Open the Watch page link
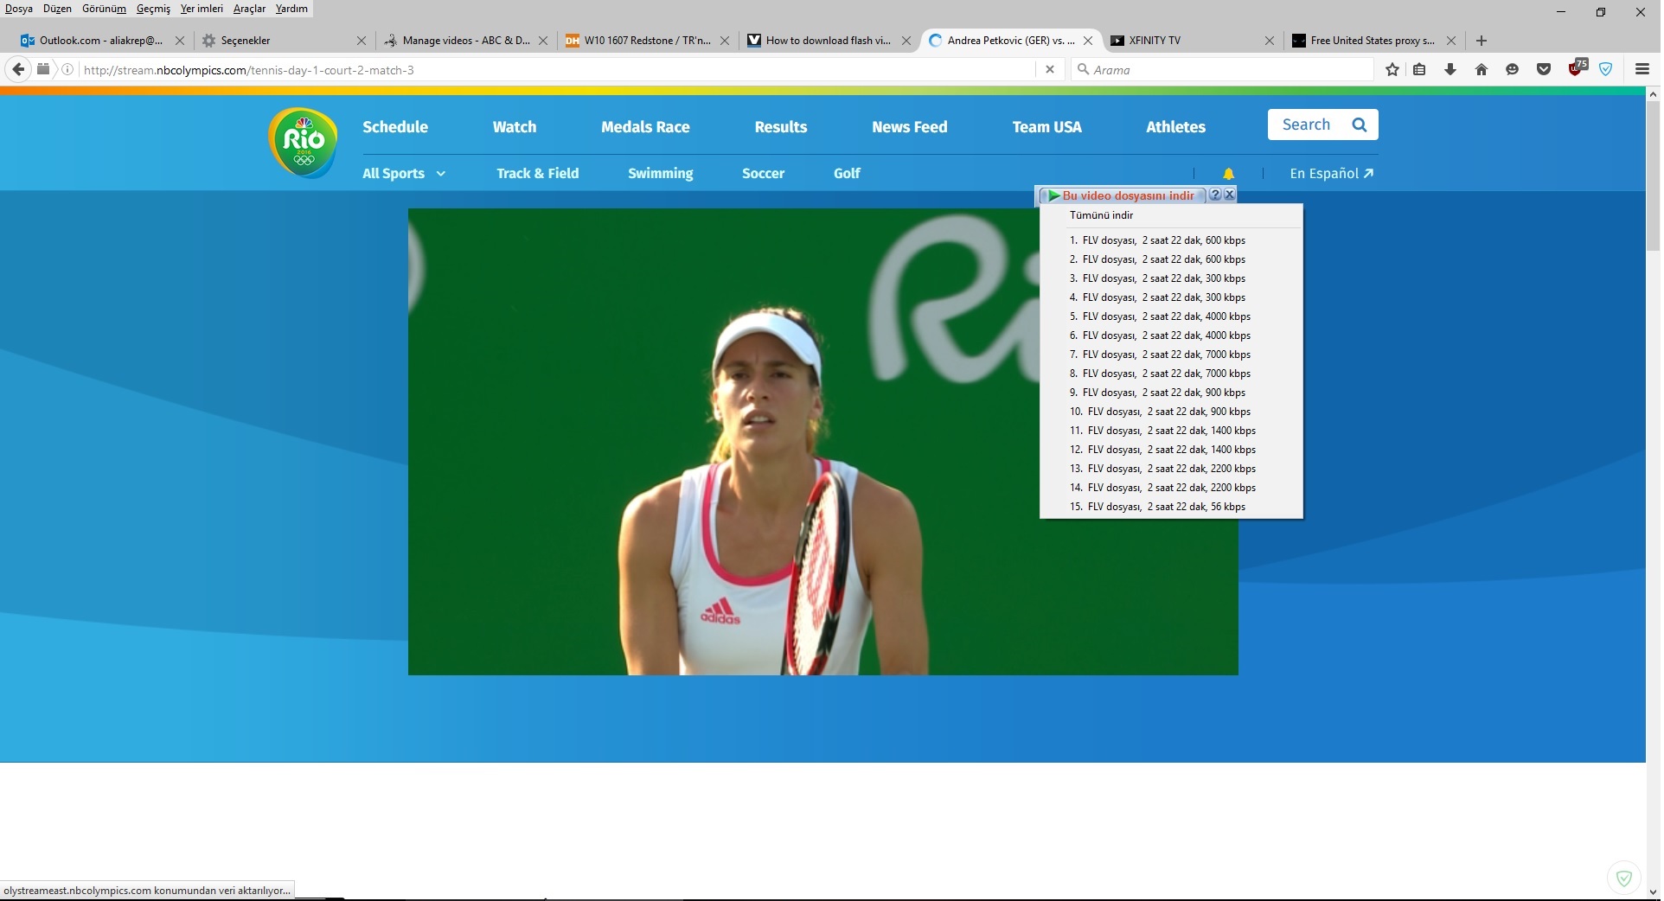This screenshot has height=901, width=1664. (x=515, y=126)
